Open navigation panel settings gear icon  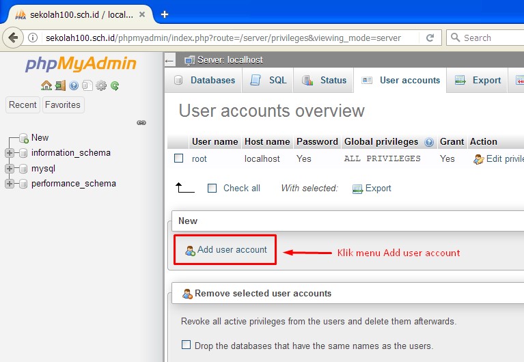101,85
